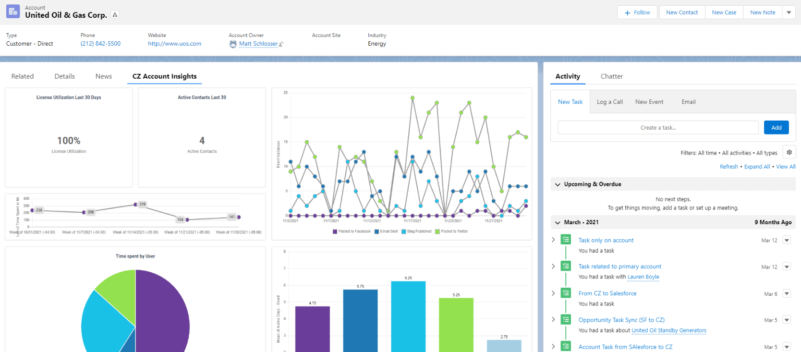Open website link http://www.uos.com

point(175,44)
